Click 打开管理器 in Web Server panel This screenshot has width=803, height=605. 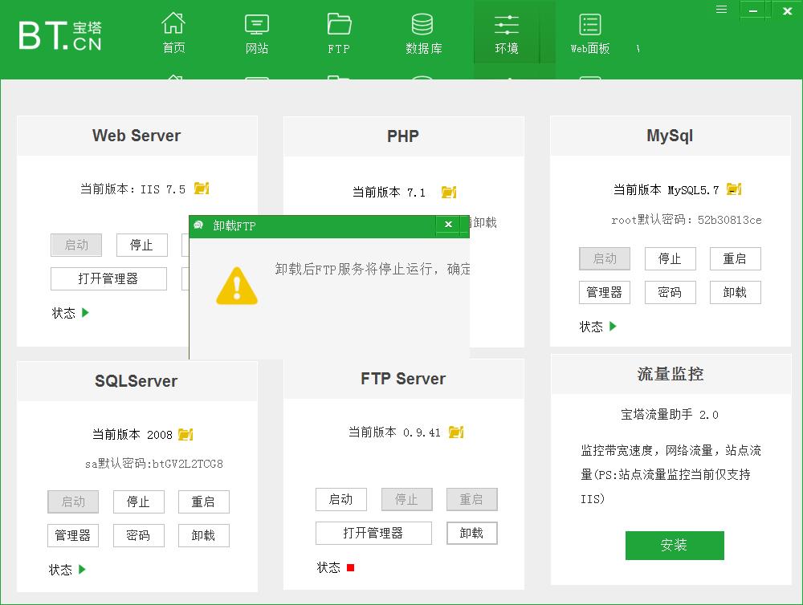pos(108,279)
